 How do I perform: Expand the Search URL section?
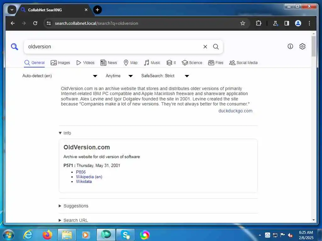coord(73,220)
